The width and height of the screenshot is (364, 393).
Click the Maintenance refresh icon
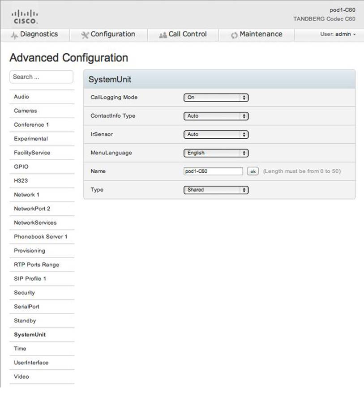pos(234,35)
